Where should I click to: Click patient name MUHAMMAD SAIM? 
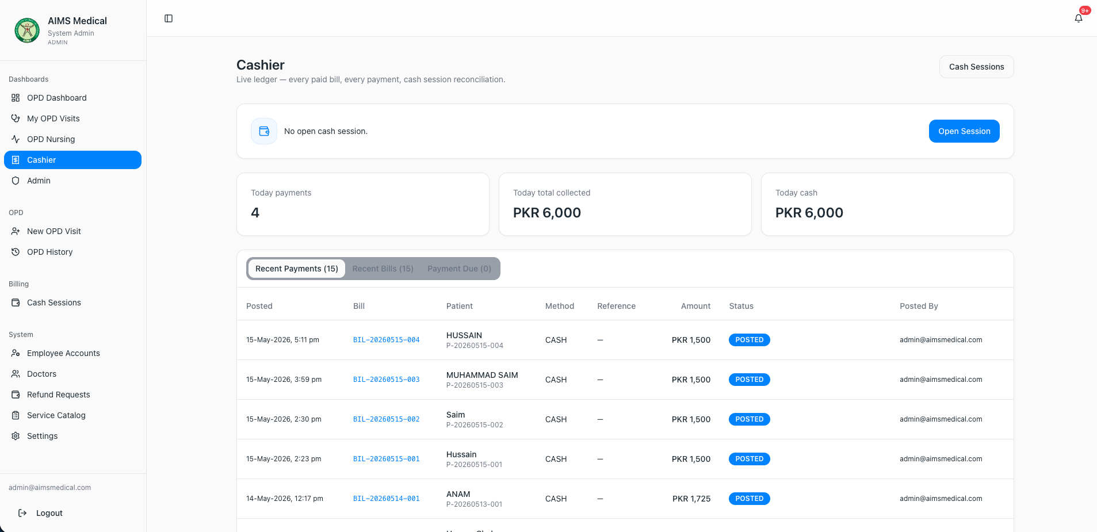click(482, 375)
